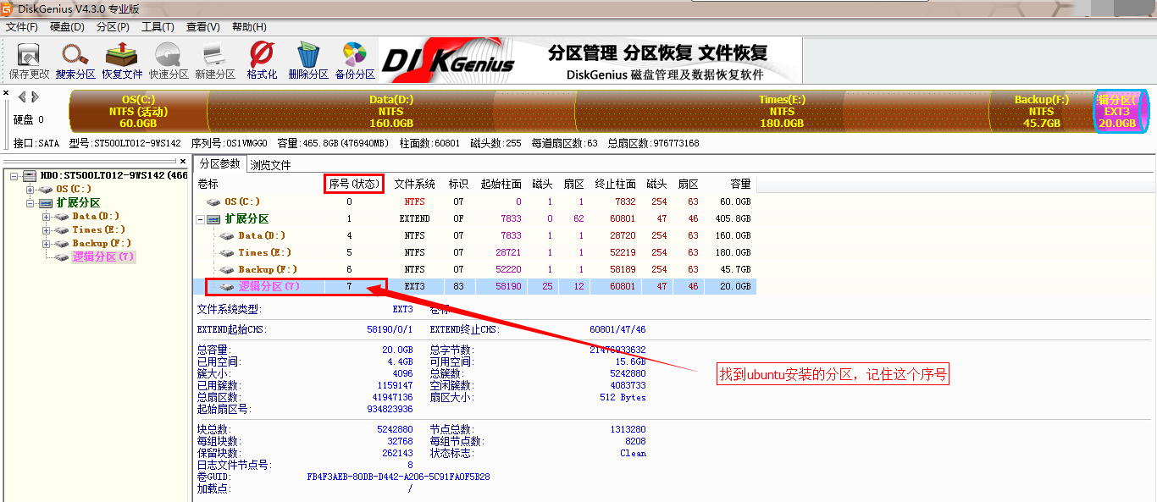
Task: Click 容量 column header
Action: pos(741,184)
